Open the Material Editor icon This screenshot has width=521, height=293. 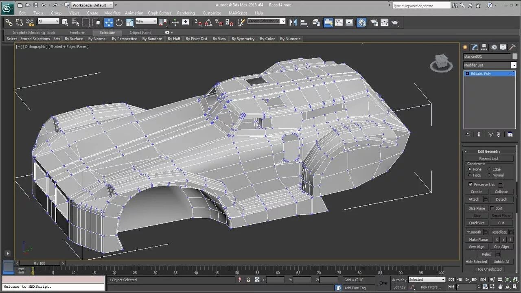tap(361, 22)
